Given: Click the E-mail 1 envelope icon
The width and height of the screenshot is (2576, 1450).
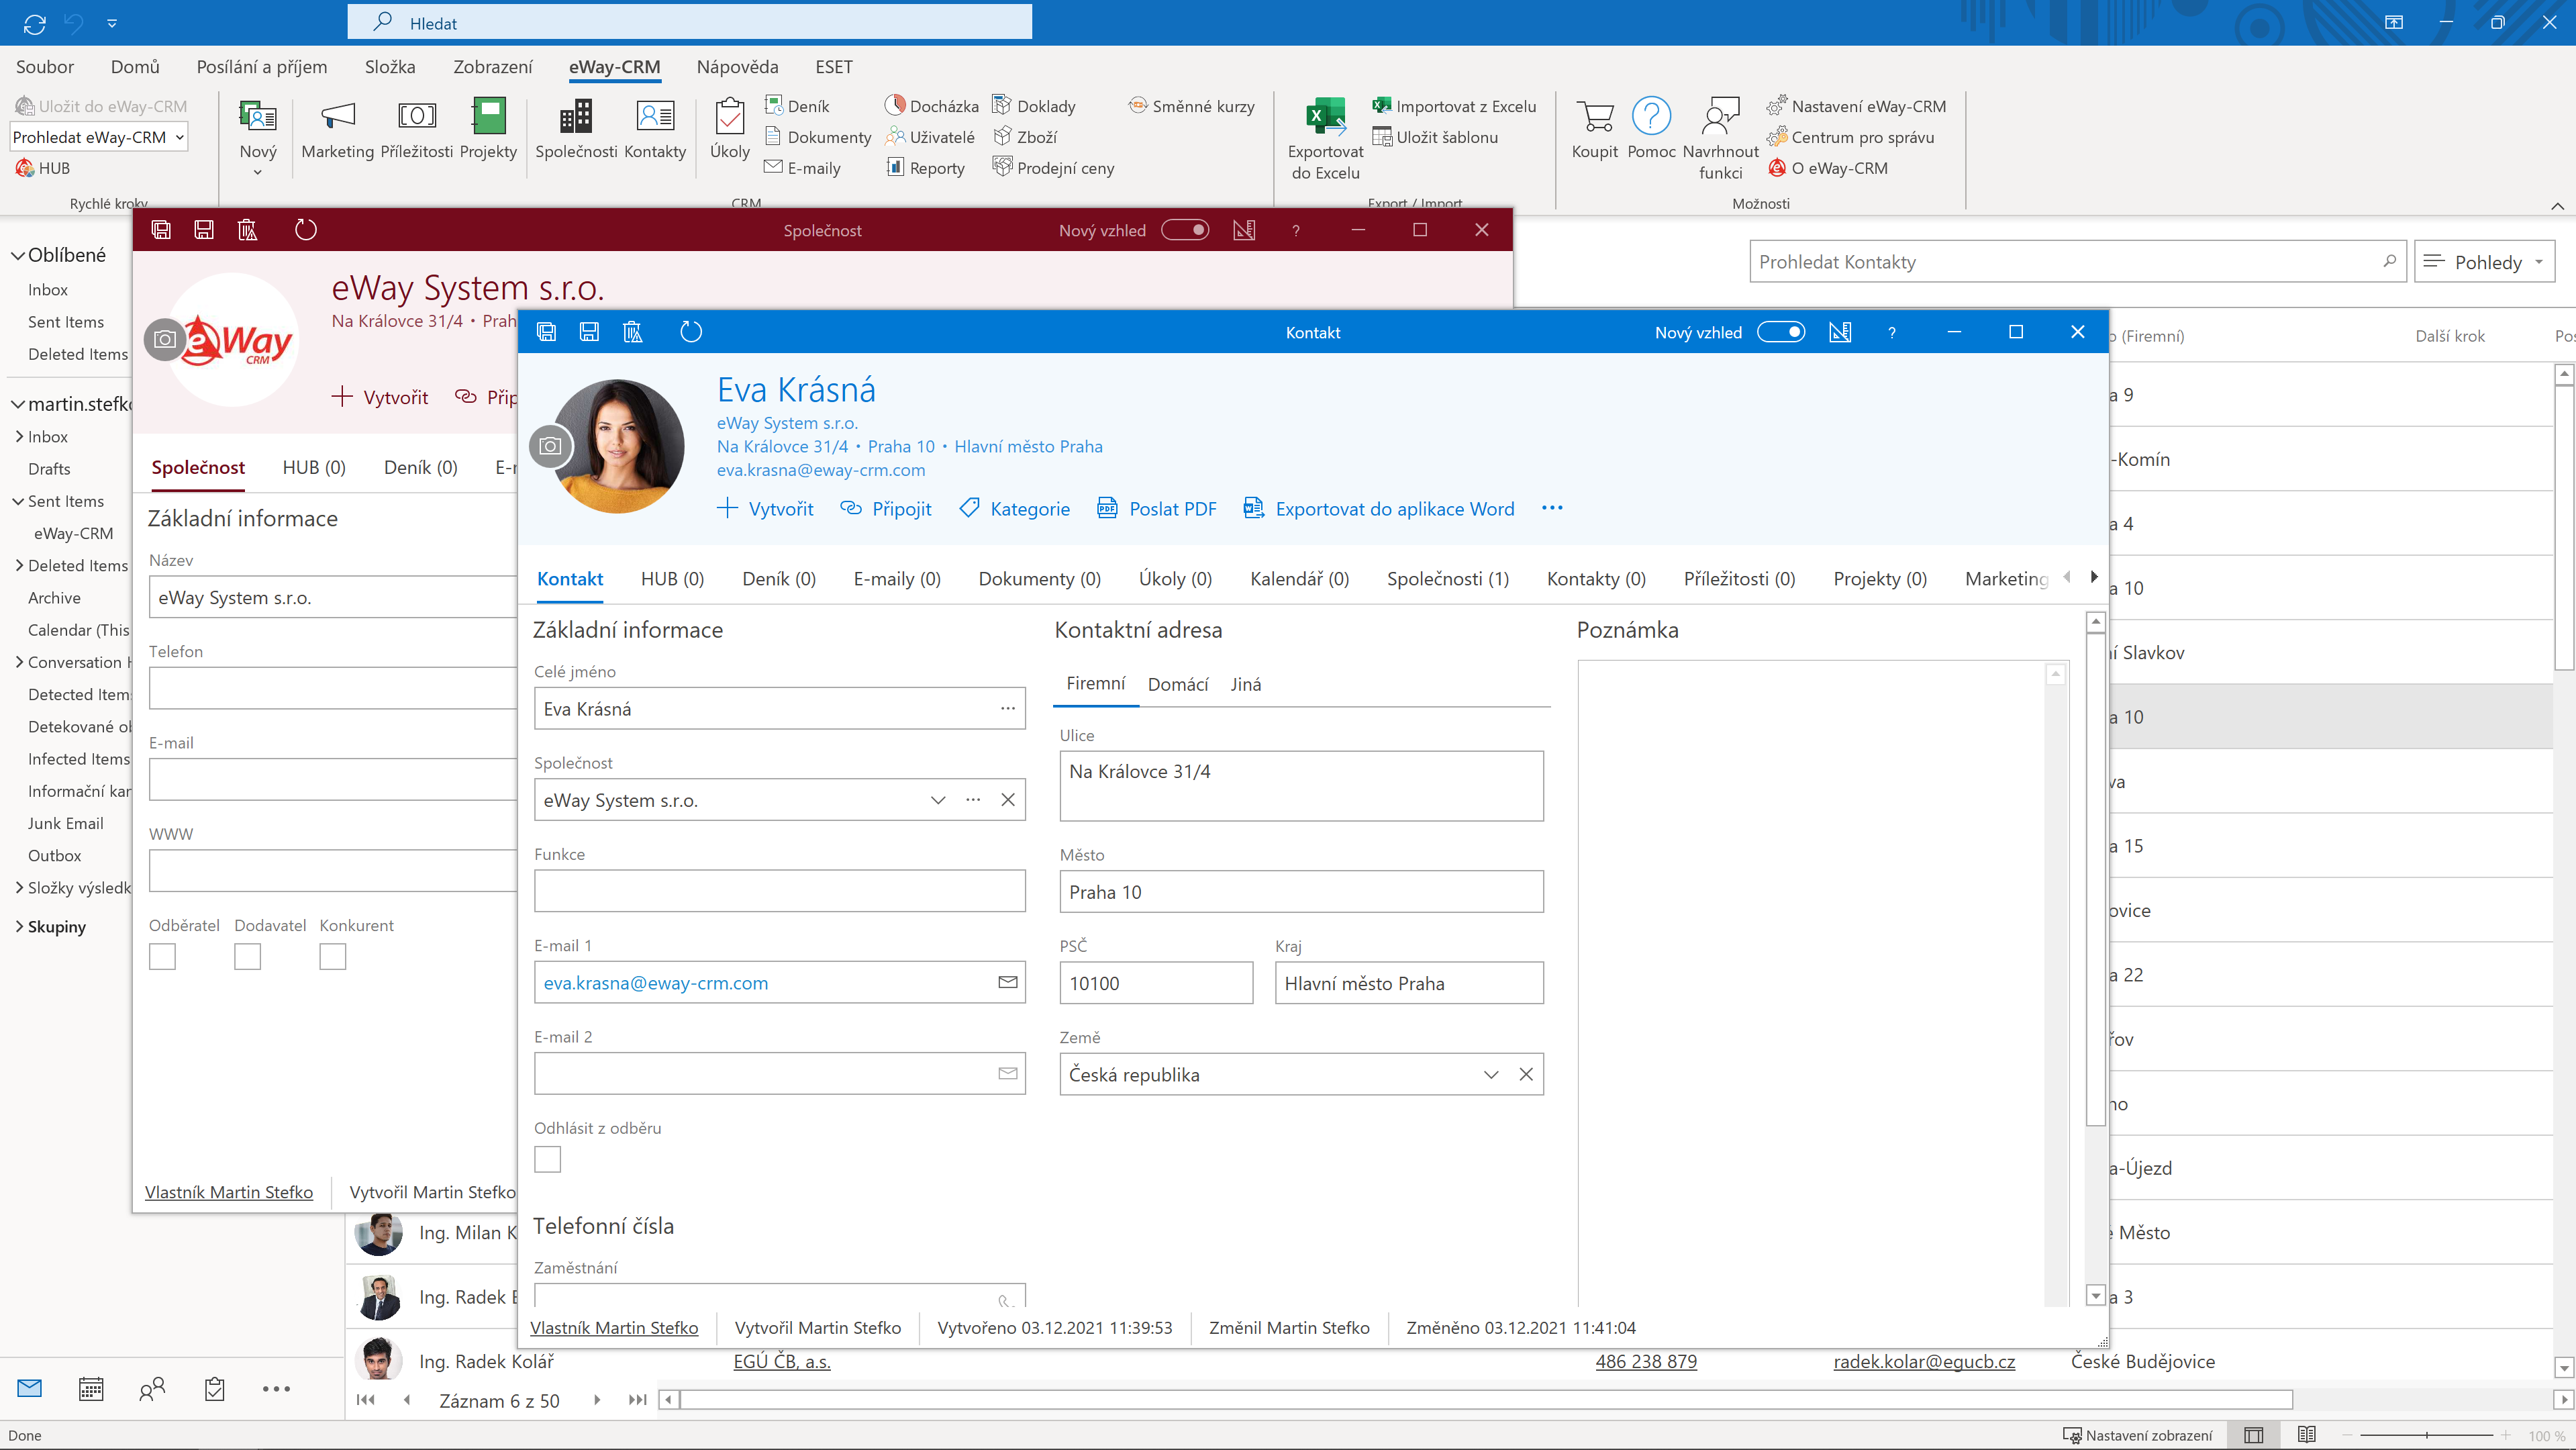Looking at the screenshot, I should 1007,982.
